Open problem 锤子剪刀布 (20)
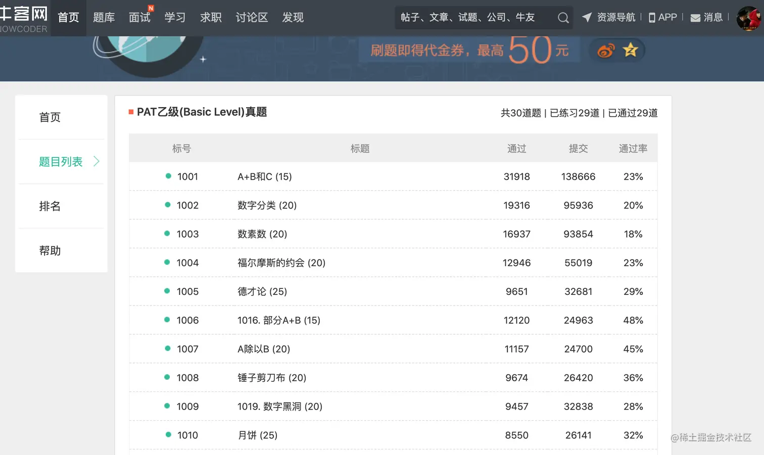 click(x=272, y=378)
